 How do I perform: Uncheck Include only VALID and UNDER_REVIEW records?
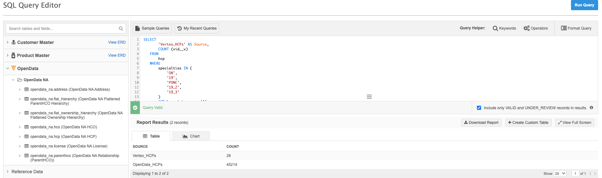[479, 108]
